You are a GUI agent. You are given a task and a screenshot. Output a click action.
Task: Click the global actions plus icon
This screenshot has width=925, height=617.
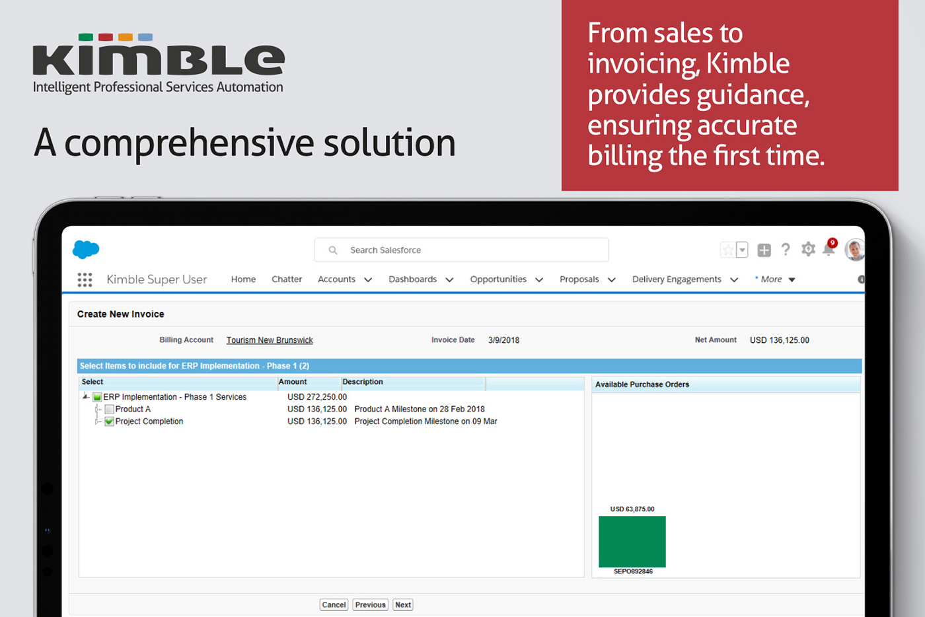click(x=764, y=250)
